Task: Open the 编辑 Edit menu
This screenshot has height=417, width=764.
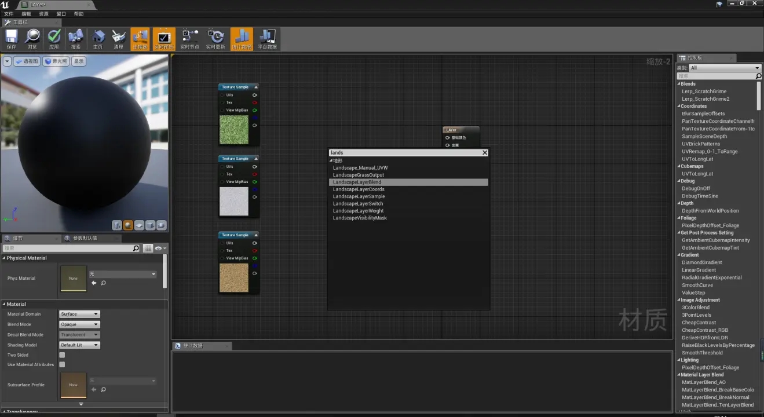Action: pos(26,14)
